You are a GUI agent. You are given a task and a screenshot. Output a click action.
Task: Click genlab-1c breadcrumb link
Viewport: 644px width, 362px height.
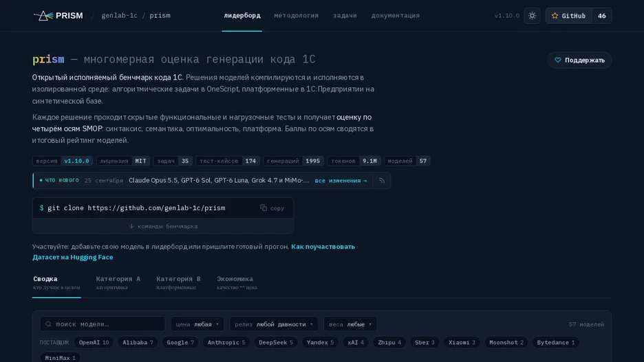(120, 16)
